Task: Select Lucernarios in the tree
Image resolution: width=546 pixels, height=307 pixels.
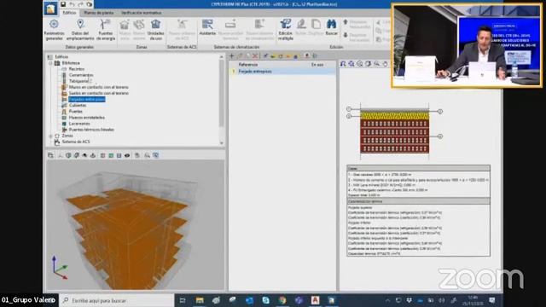Action: (79, 124)
